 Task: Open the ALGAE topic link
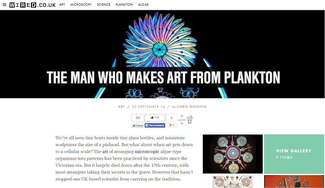(144, 4)
